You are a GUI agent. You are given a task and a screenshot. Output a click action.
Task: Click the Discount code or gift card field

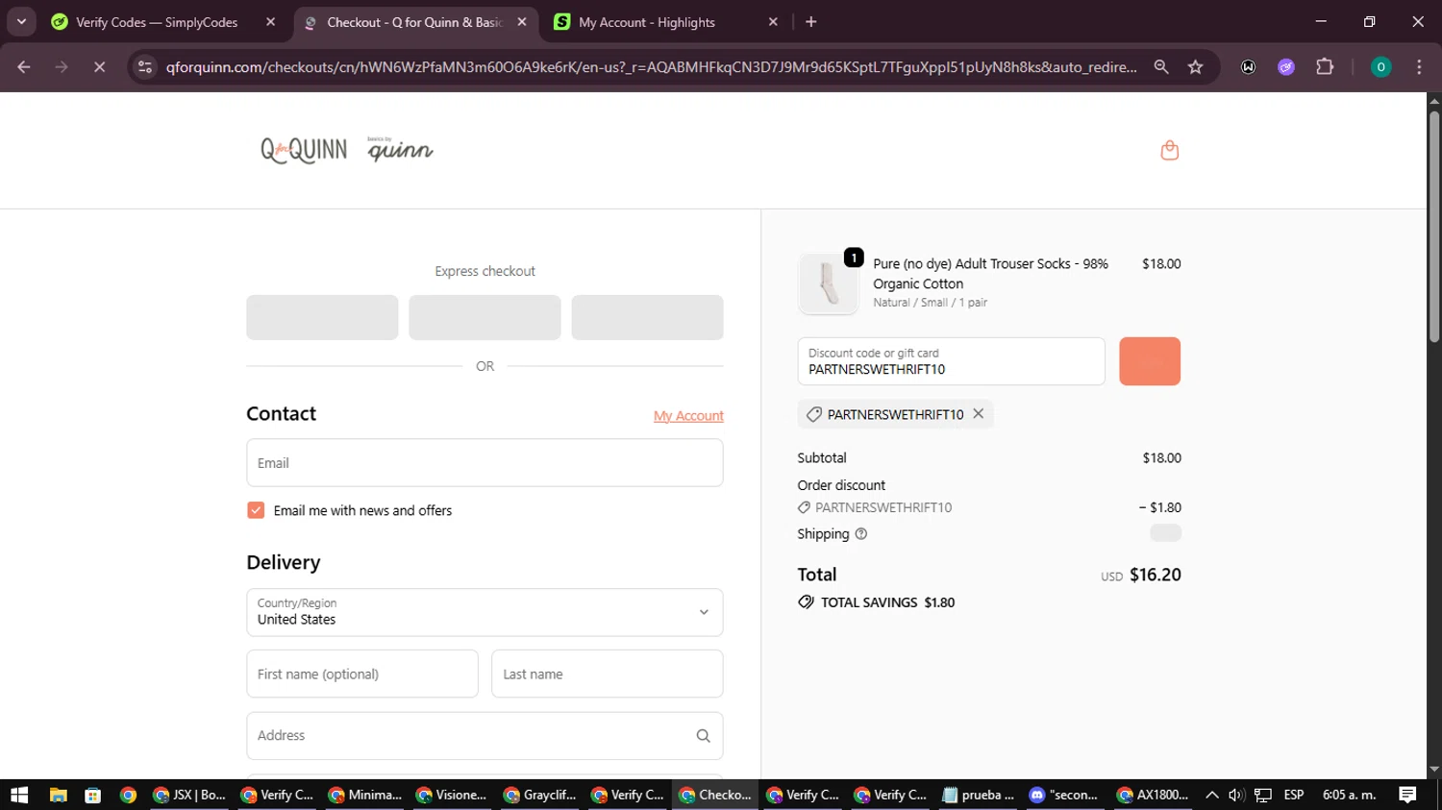[951, 361]
